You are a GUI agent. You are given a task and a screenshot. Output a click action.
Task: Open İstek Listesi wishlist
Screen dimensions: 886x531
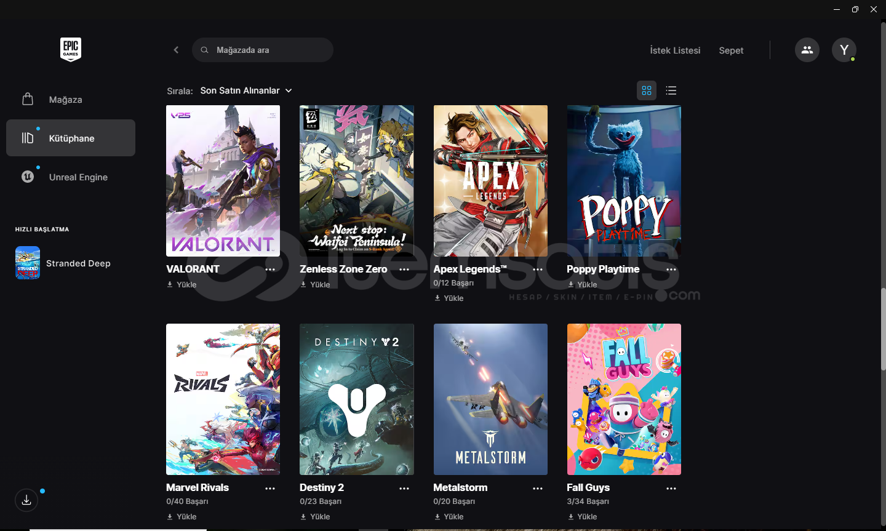tap(675, 50)
